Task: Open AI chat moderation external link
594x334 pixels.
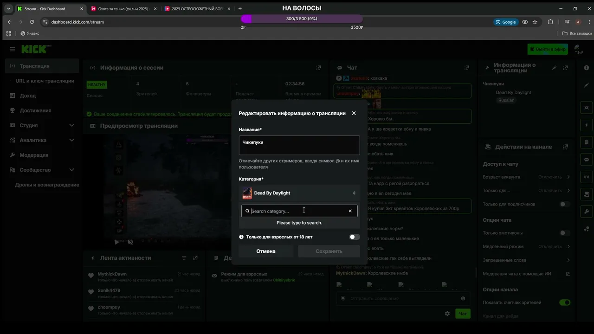Action: (568, 274)
